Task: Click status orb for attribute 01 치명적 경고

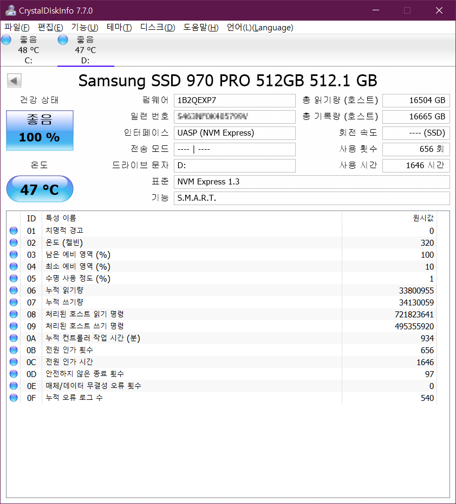Action: point(14,231)
